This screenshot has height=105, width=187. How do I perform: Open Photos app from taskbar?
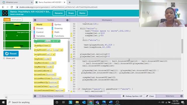point(104,102)
